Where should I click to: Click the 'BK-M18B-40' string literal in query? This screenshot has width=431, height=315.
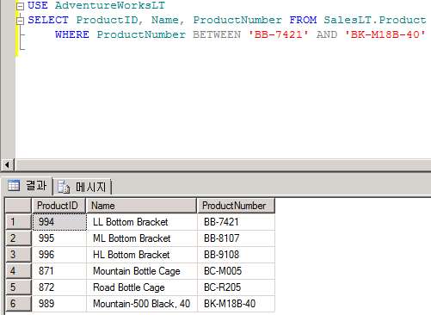(385, 34)
